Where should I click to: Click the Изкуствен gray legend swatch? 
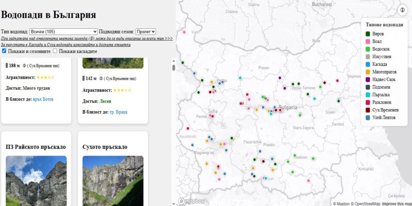point(368,57)
